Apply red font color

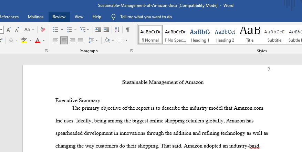(38, 40)
